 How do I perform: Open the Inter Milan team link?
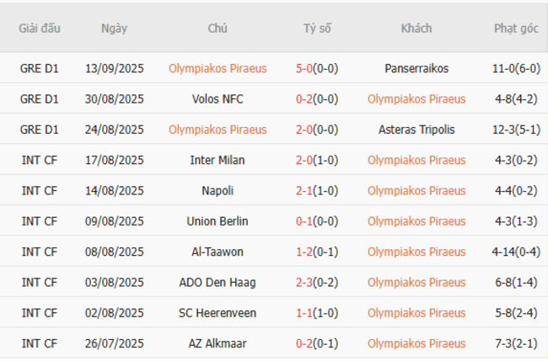coord(218,160)
